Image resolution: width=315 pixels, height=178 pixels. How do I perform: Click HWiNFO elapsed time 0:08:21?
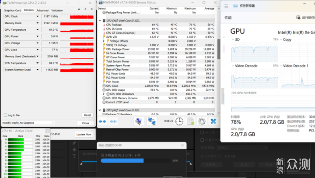tap(168, 121)
